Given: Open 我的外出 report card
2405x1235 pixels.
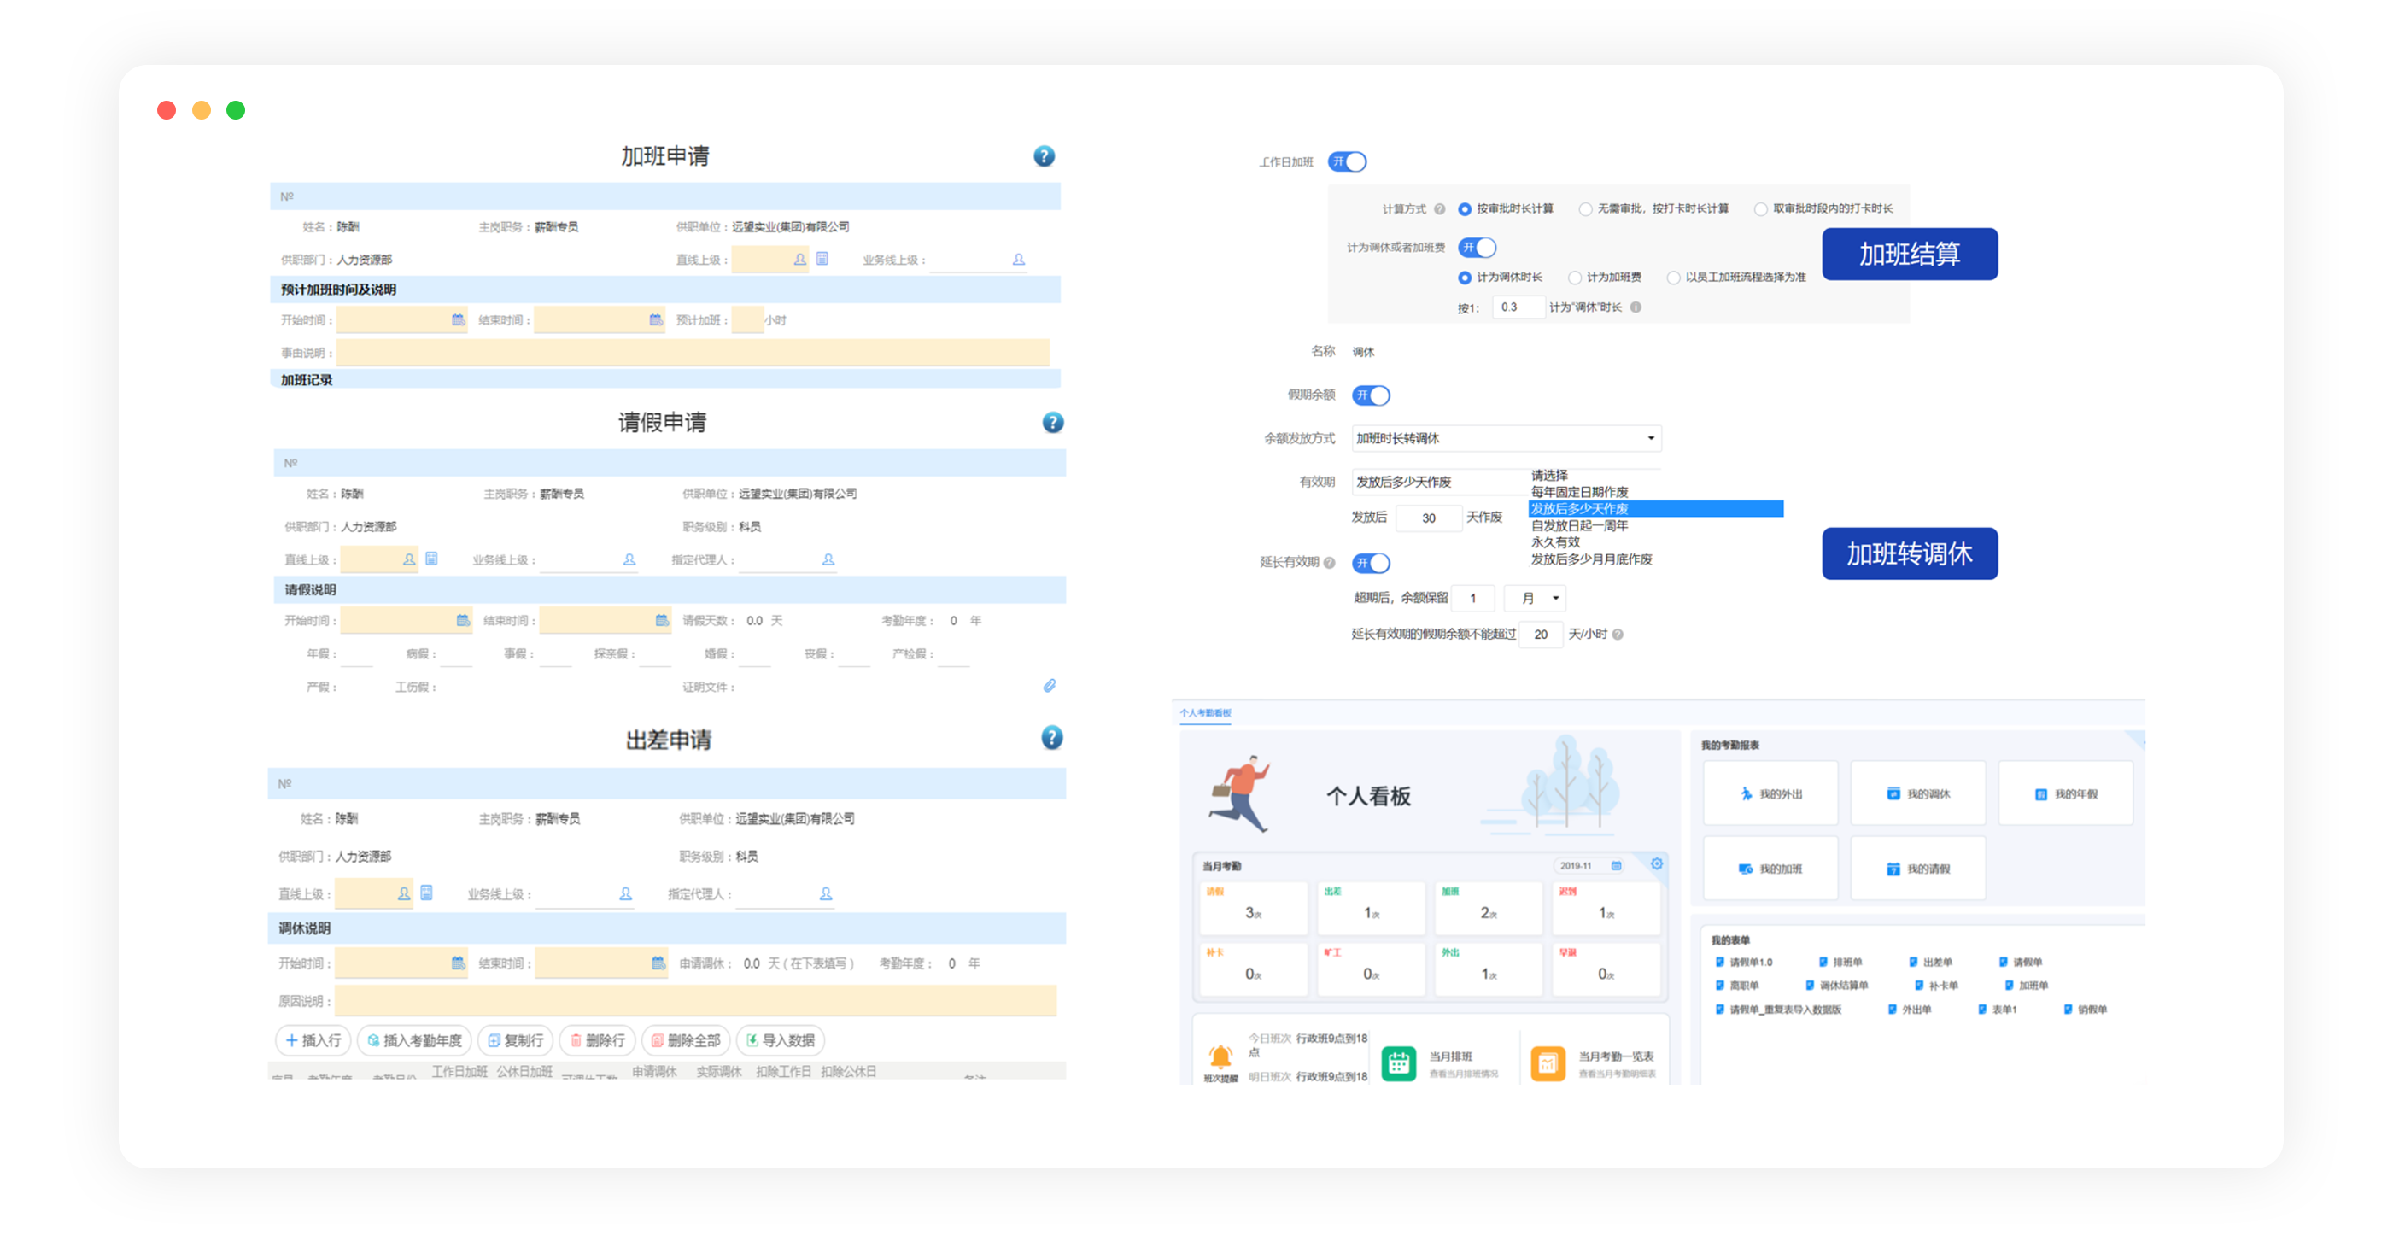Looking at the screenshot, I should (1770, 793).
